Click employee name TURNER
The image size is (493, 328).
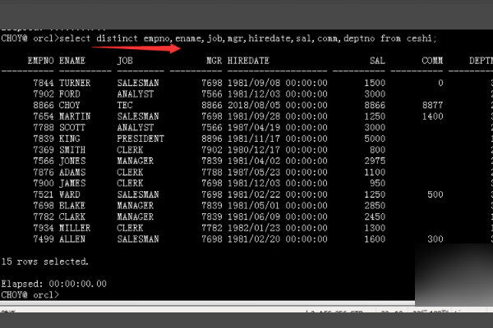[75, 83]
